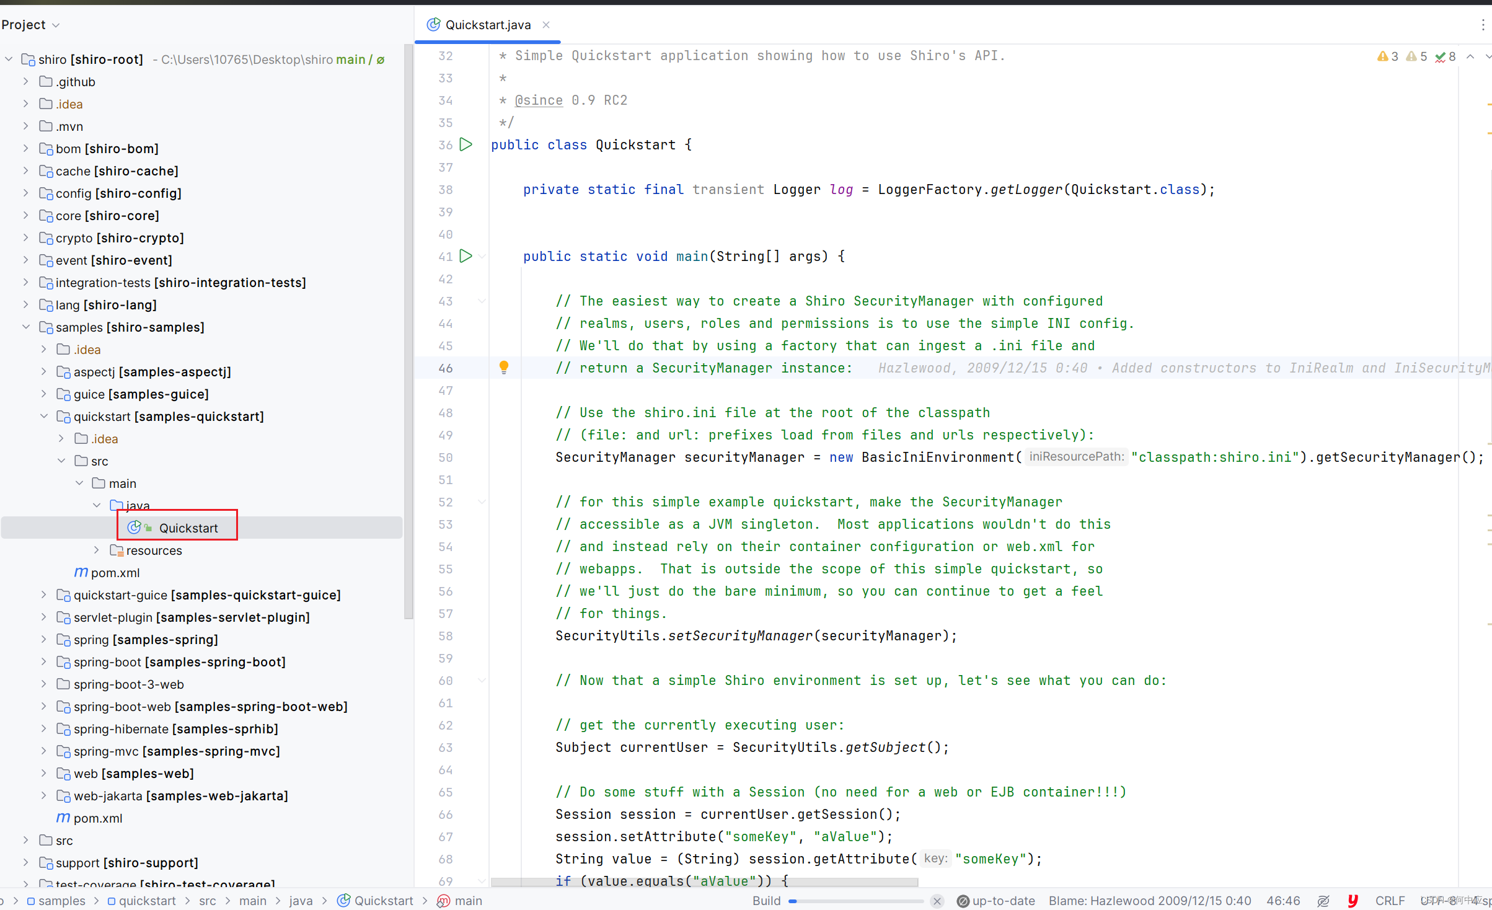
Task: Expand spring-boot [samples-spring-boot] module
Action: (43, 662)
